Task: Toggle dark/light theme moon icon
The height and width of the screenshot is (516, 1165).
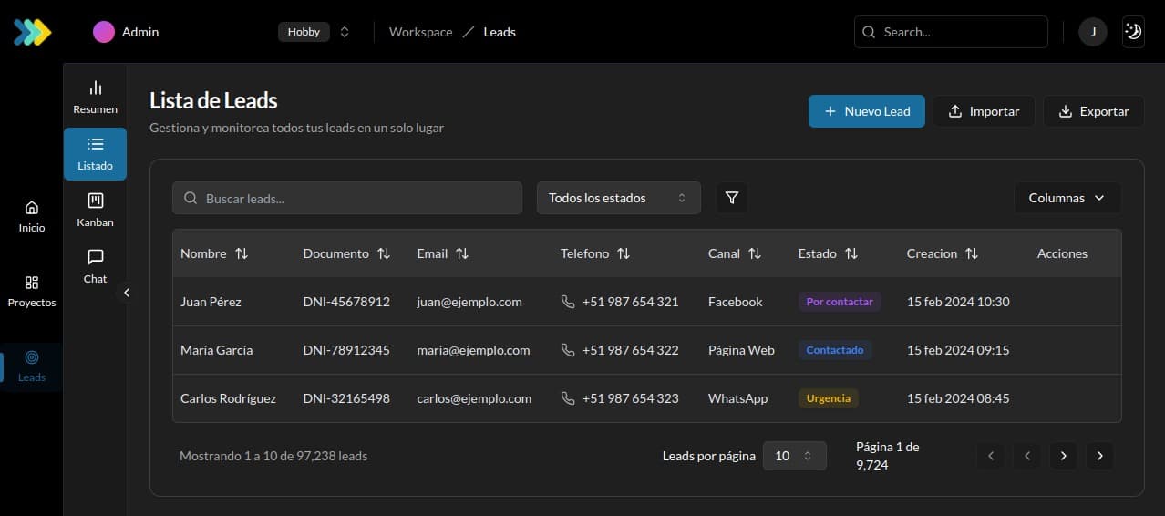Action: click(x=1133, y=32)
